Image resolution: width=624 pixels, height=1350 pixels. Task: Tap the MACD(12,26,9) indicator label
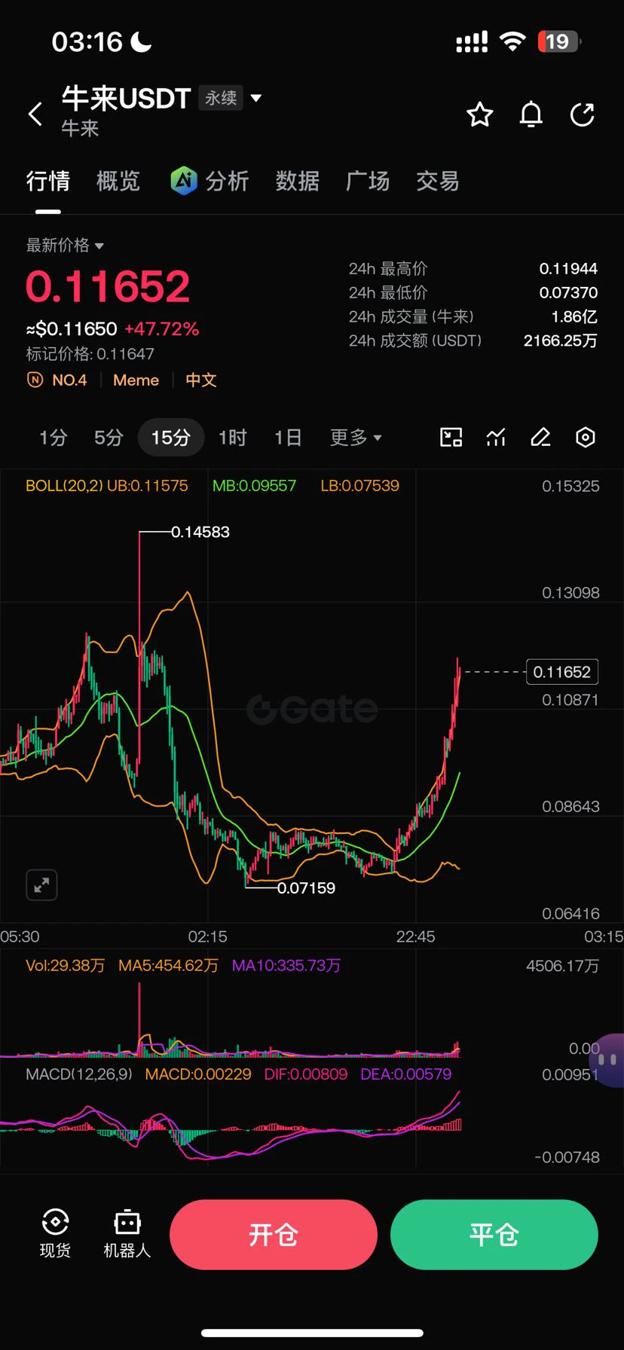click(x=79, y=1074)
